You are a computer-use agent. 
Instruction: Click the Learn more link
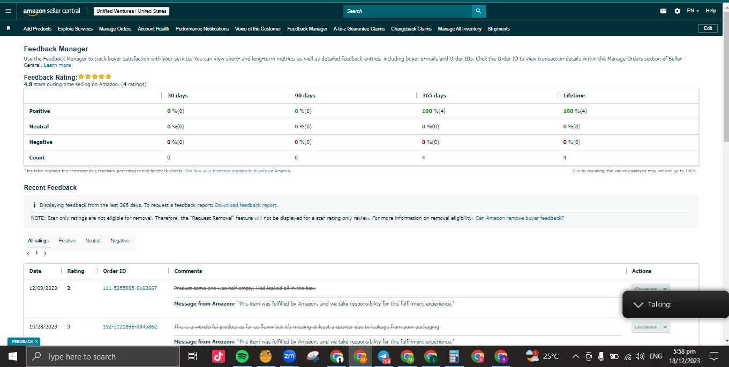(x=57, y=65)
